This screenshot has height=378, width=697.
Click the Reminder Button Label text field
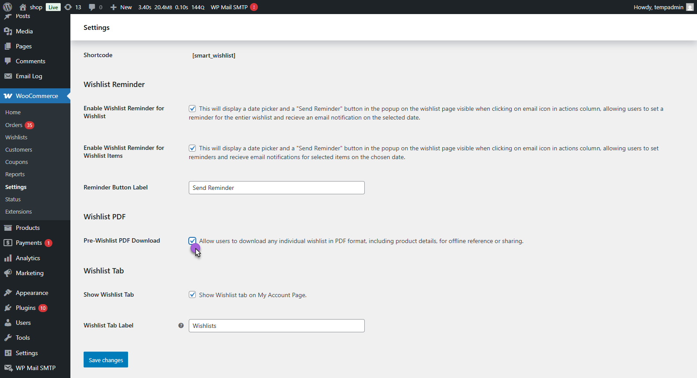point(276,188)
